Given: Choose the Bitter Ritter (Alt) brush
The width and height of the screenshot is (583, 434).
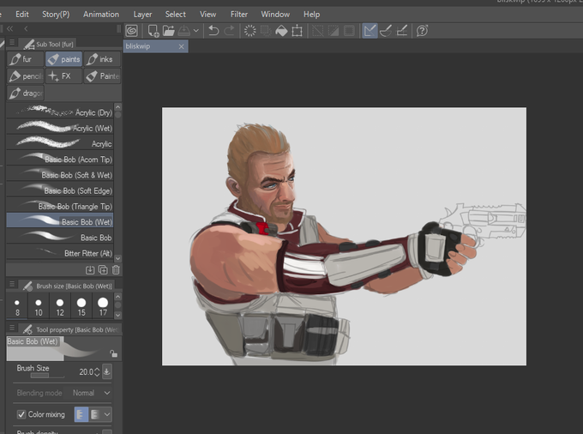Looking at the screenshot, I should coord(60,252).
